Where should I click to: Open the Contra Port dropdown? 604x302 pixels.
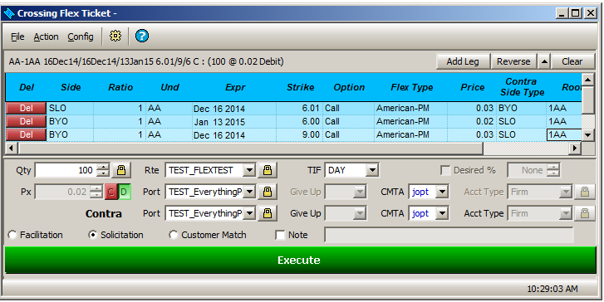tap(249, 213)
